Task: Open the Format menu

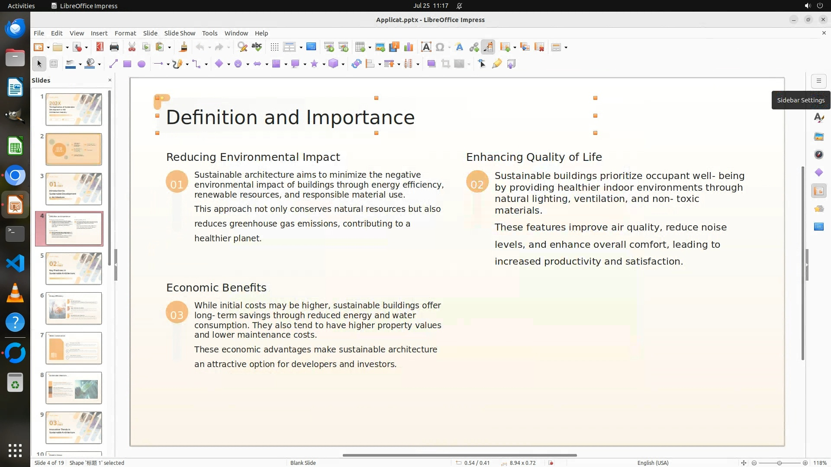Action: [125, 33]
